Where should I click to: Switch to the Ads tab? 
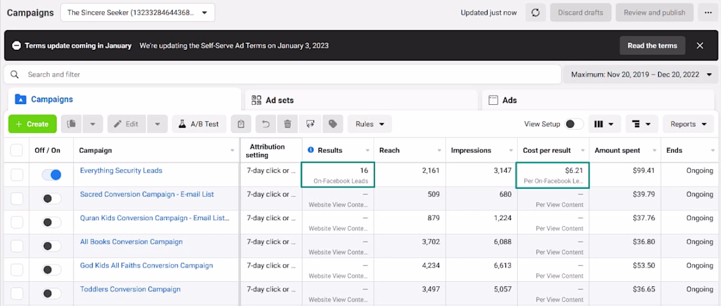598,100
